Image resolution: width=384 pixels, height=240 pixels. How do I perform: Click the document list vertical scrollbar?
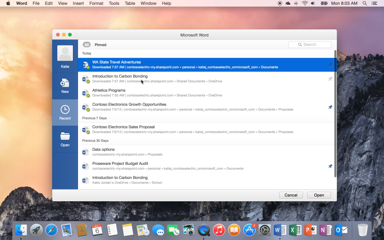pos(335,114)
